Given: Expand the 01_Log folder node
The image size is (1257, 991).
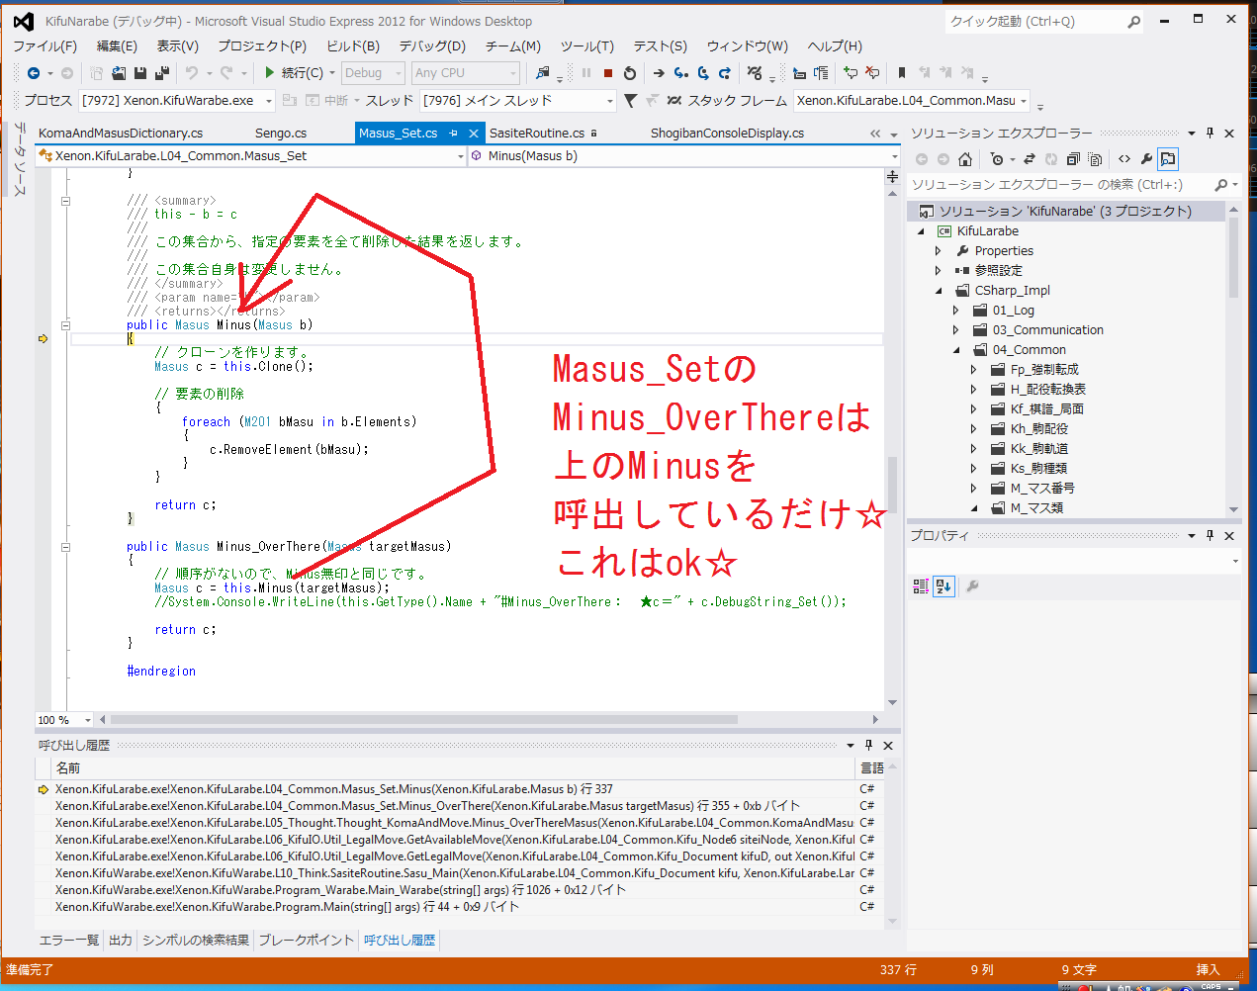Looking at the screenshot, I should click(955, 311).
